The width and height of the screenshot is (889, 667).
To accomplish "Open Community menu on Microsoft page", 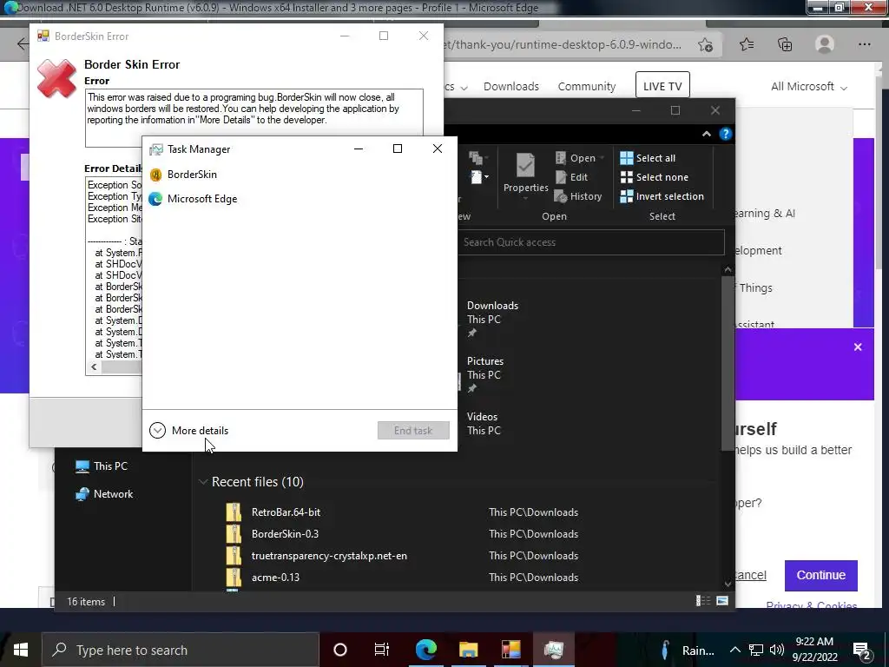I will (586, 86).
